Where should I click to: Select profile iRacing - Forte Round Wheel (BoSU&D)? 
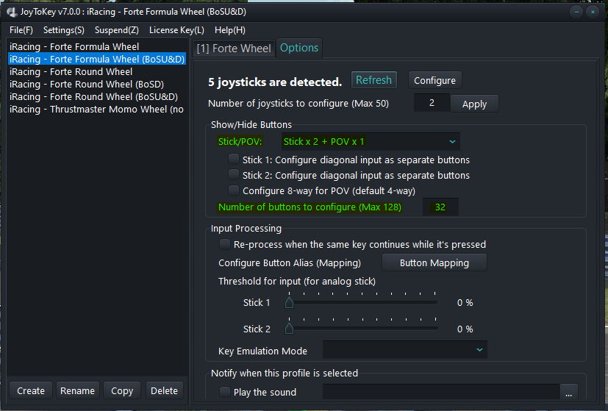tap(97, 96)
